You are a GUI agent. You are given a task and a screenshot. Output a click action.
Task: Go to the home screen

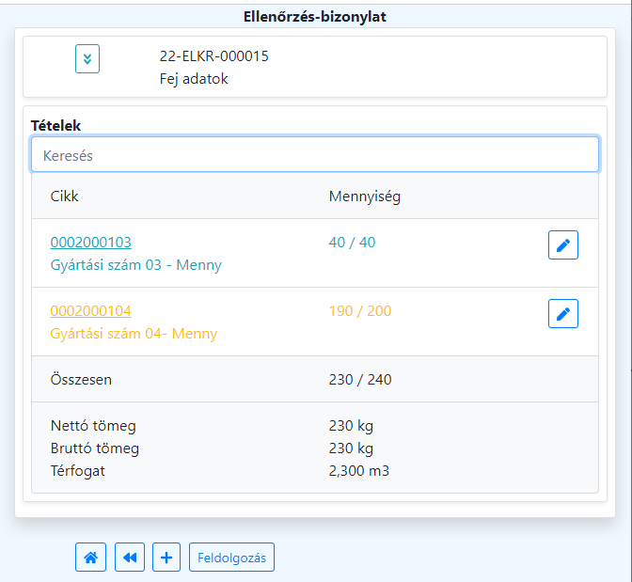(x=90, y=558)
